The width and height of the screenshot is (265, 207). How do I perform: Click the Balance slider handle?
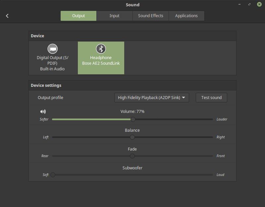[132, 137]
